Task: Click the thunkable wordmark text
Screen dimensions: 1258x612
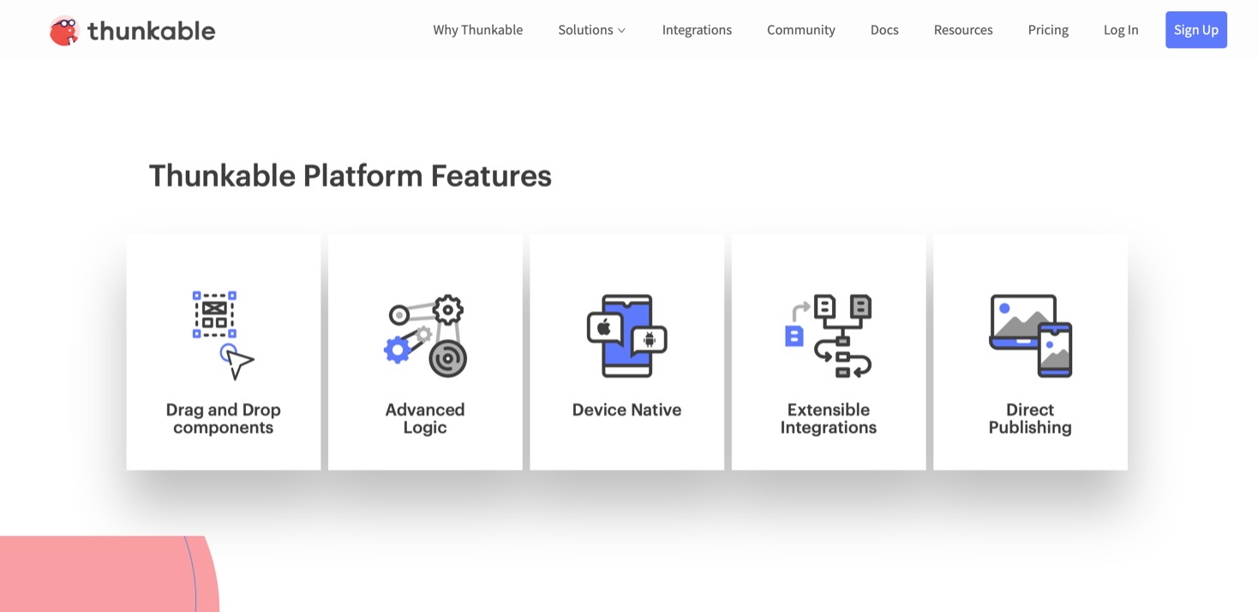Action: 152,31
